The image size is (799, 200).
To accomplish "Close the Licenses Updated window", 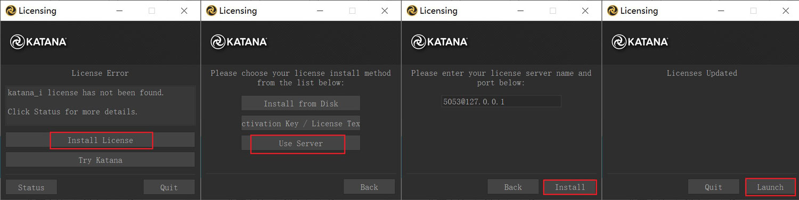I will click(786, 11).
